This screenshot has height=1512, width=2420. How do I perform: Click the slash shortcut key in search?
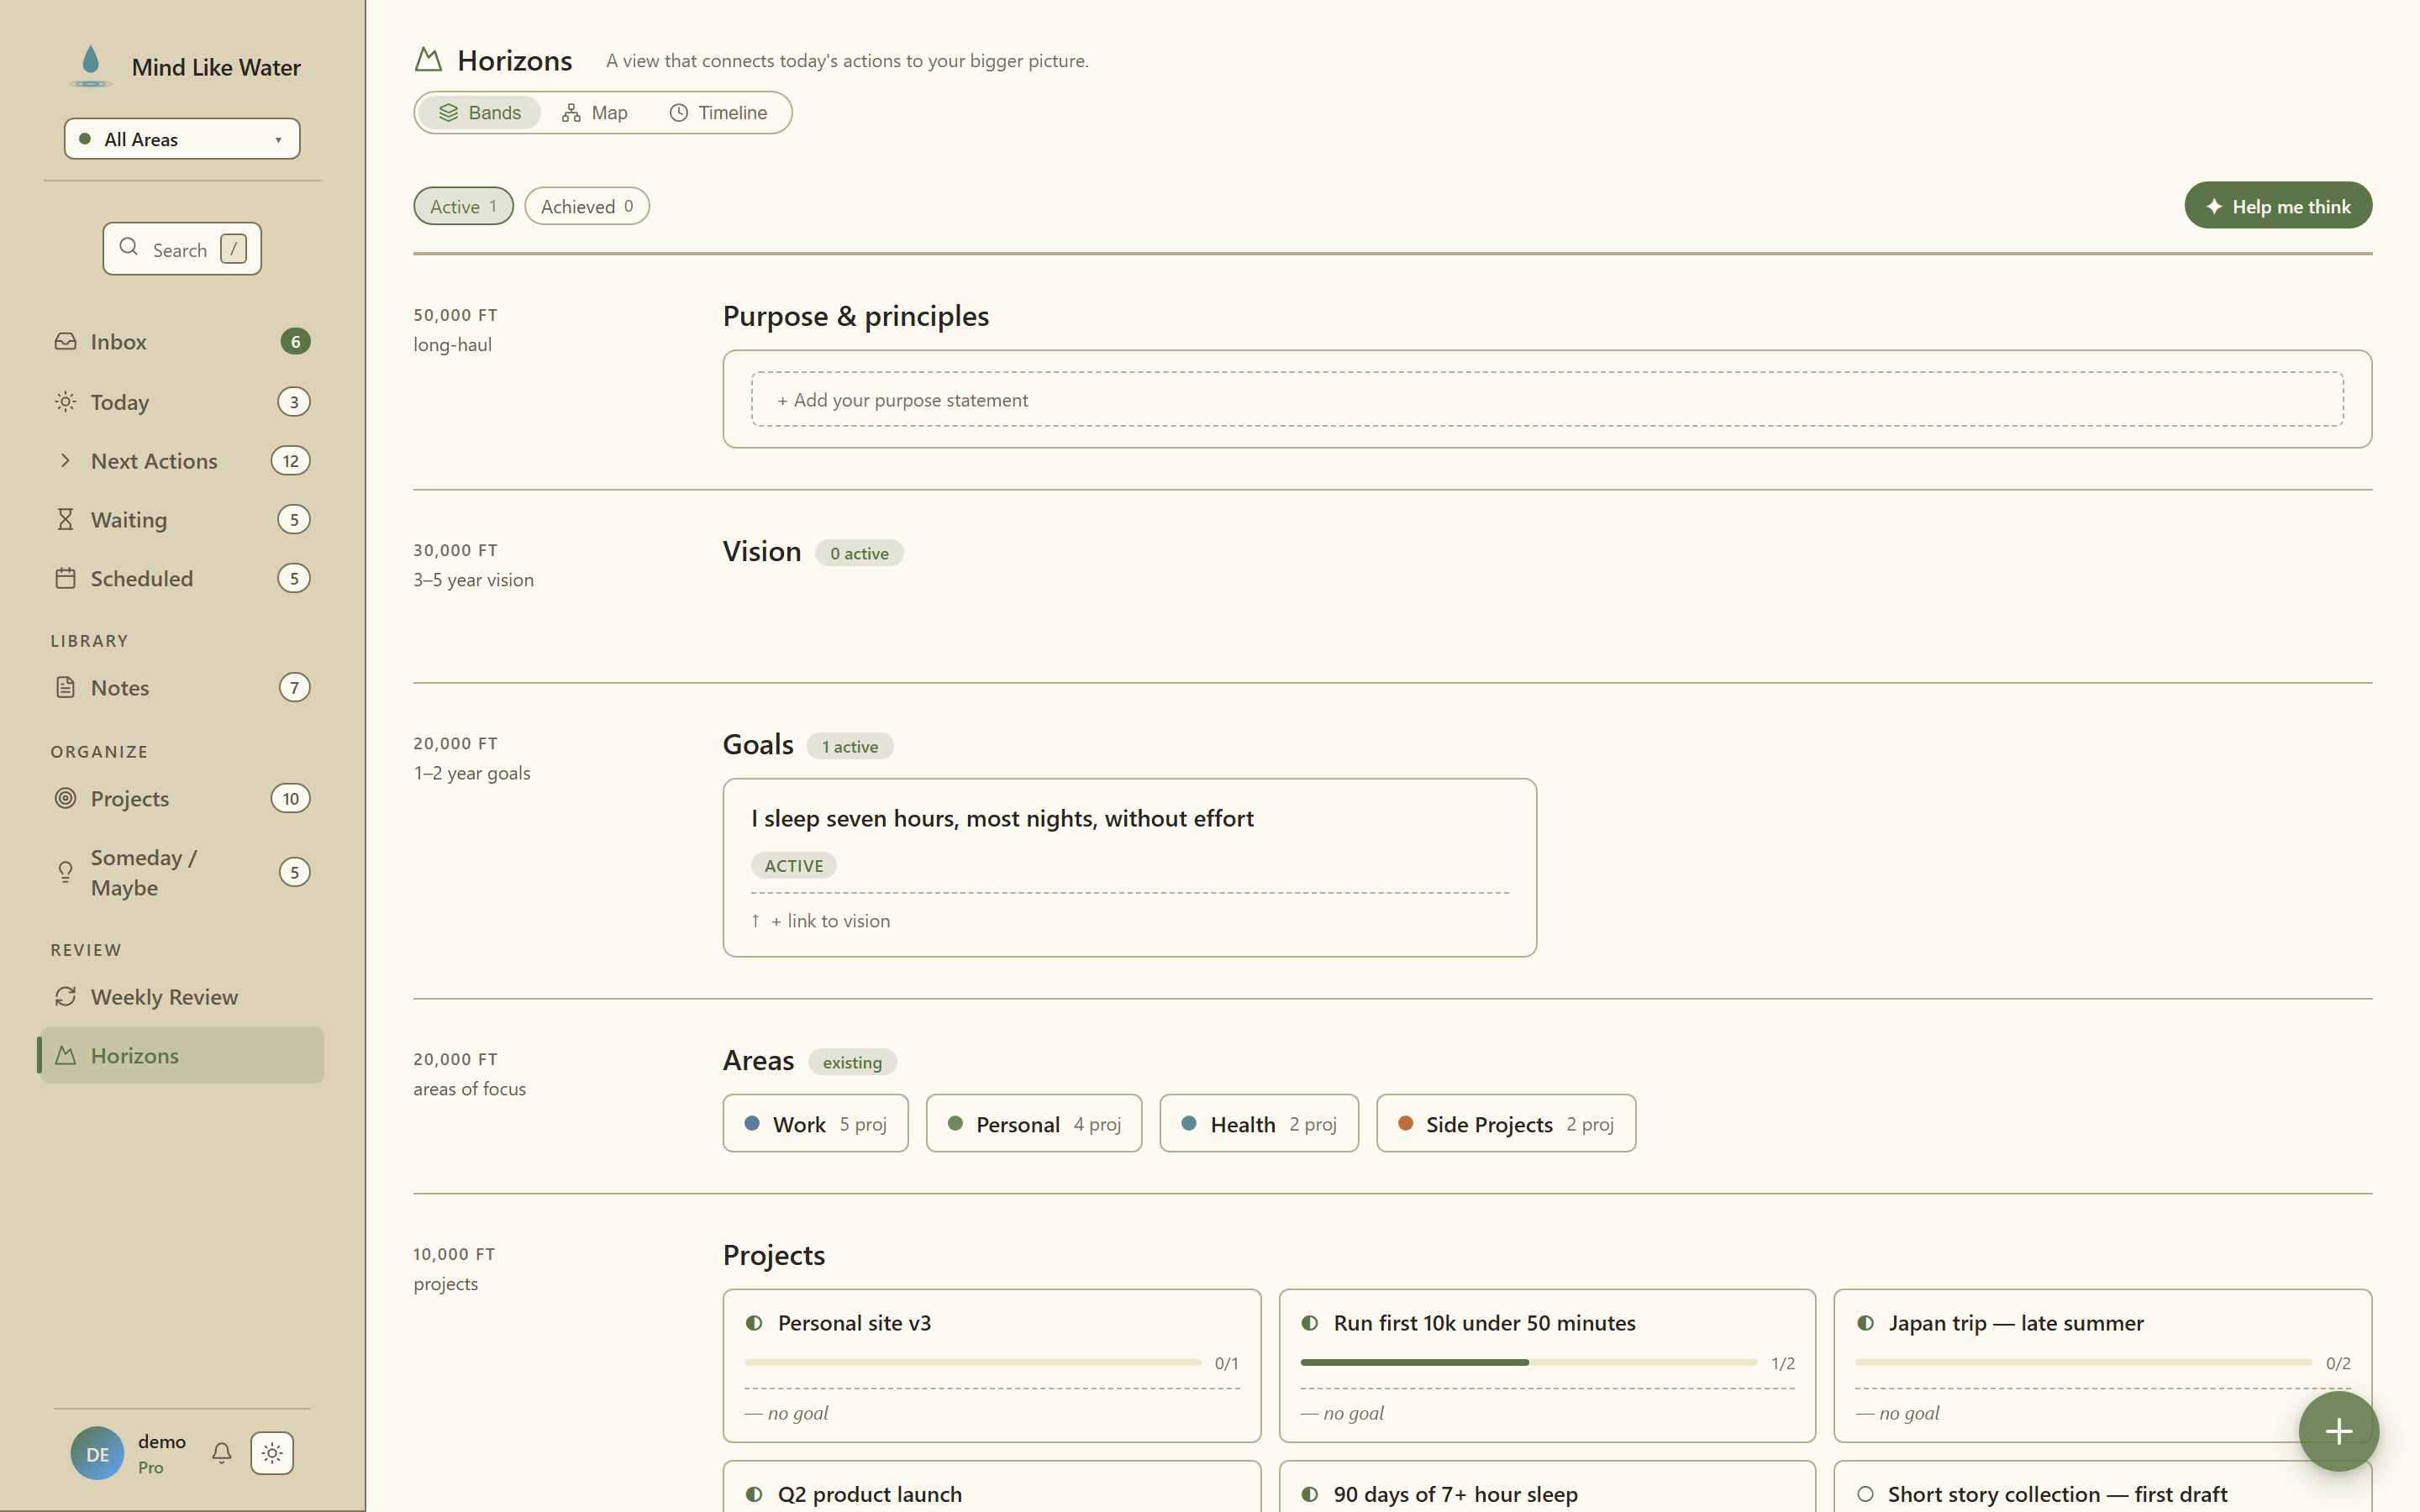tap(233, 248)
